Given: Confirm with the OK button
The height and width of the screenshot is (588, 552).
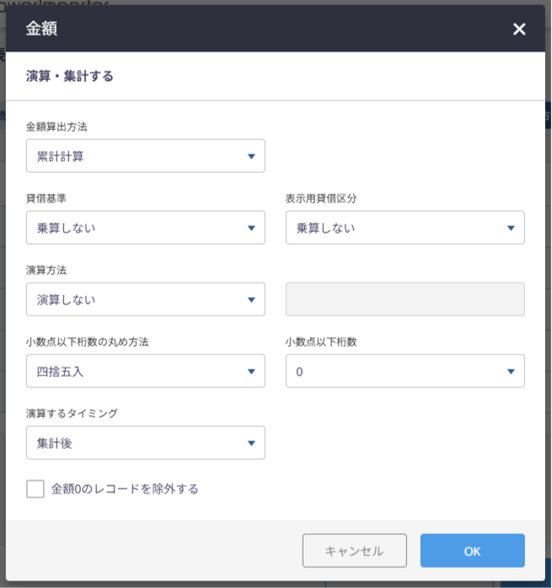Looking at the screenshot, I should (x=472, y=551).
